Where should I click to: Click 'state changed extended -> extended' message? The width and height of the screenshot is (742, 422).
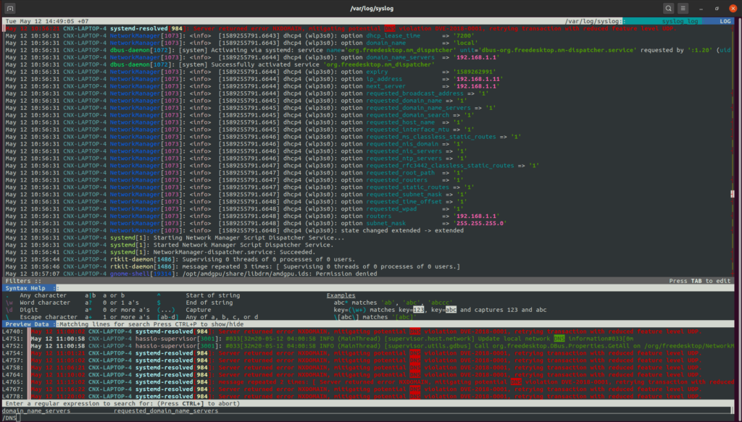pos(402,231)
